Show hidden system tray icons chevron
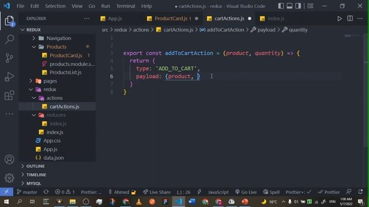The width and height of the screenshot is (369, 207). [283, 202]
